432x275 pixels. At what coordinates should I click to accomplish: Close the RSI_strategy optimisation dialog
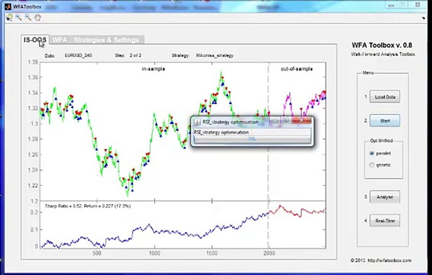(301, 120)
